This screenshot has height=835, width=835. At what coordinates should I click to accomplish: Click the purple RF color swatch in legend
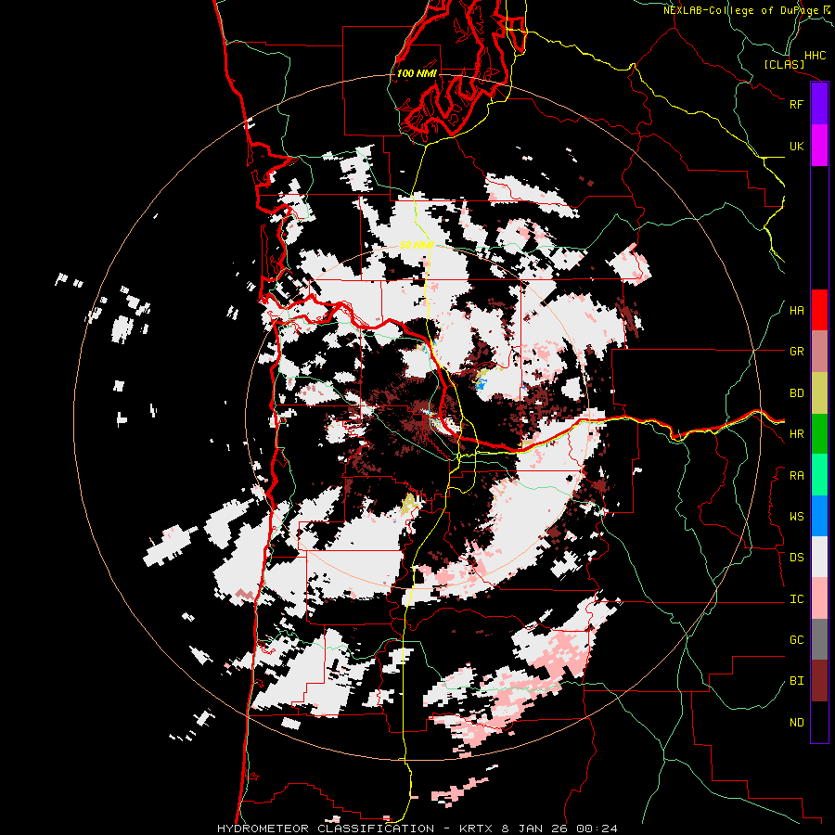(x=819, y=104)
